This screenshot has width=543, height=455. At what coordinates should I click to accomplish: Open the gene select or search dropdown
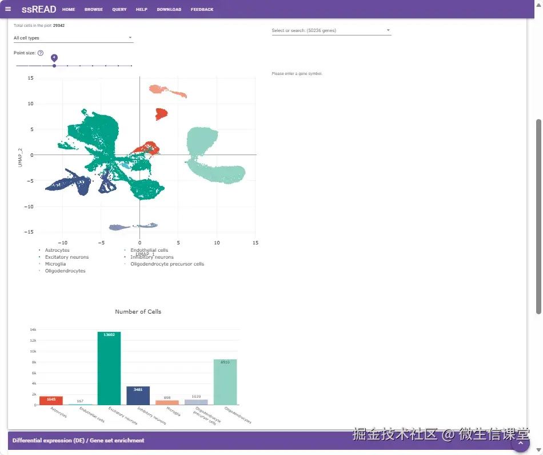pos(331,30)
